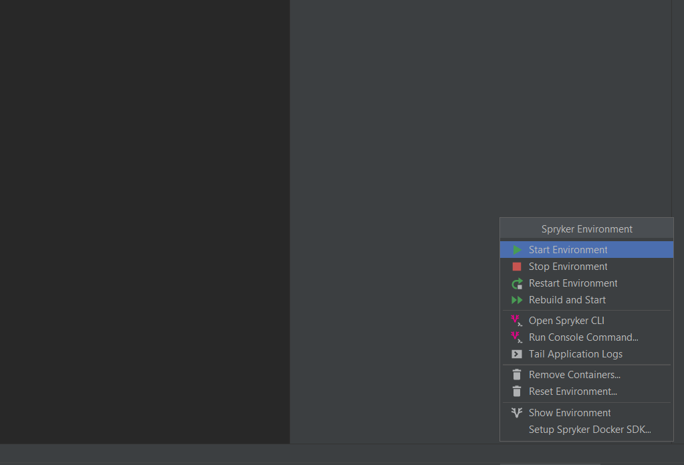Choose Tail Application Logs entry

[587, 354]
